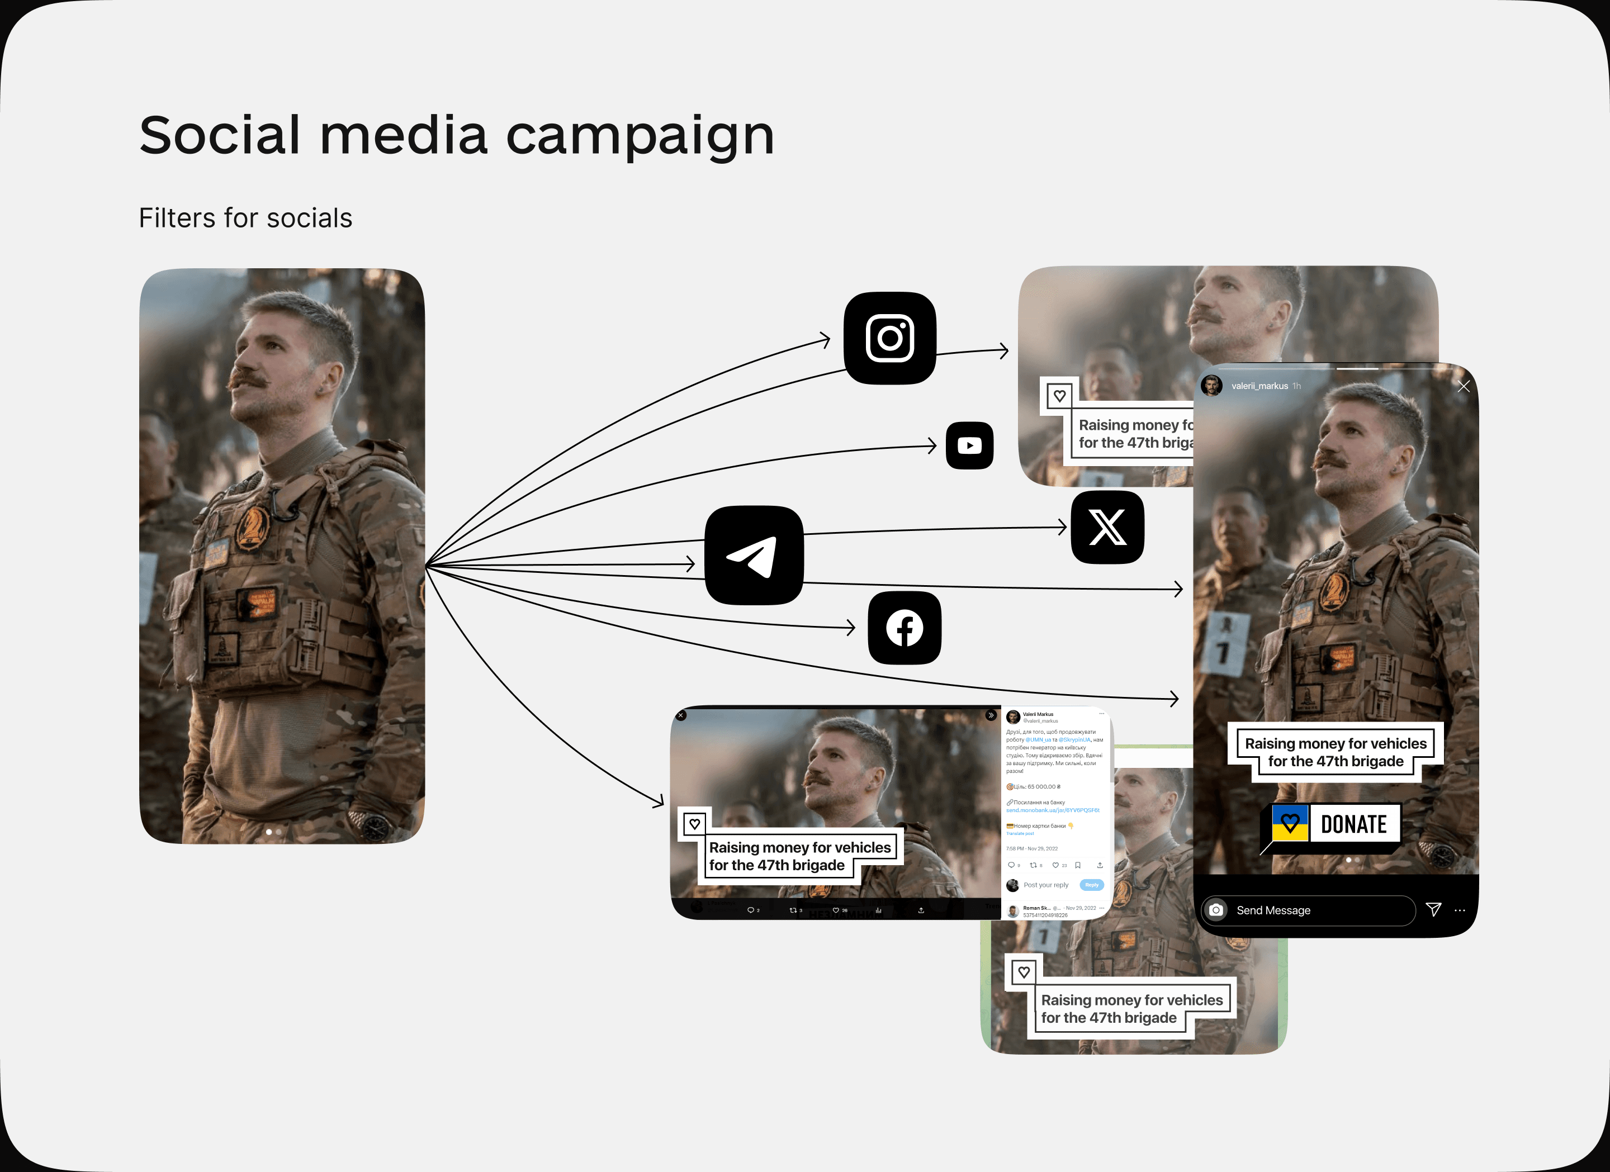Click the Facebook app icon
Image resolution: width=1610 pixels, height=1172 pixels.
click(905, 628)
